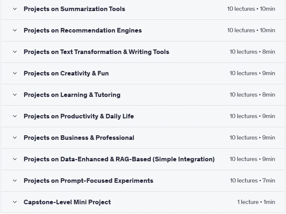Expand chevron beside Business & Professional section
The height and width of the screenshot is (214, 286).
[15, 138]
